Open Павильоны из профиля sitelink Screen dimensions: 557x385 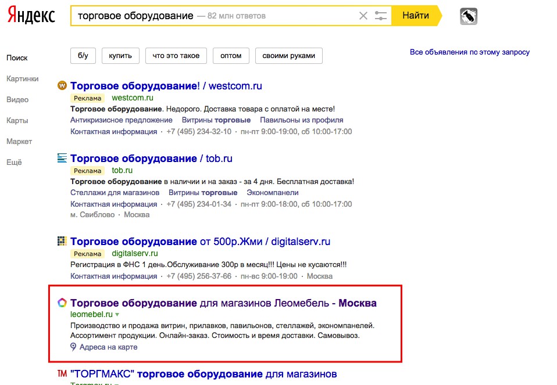coord(302,120)
